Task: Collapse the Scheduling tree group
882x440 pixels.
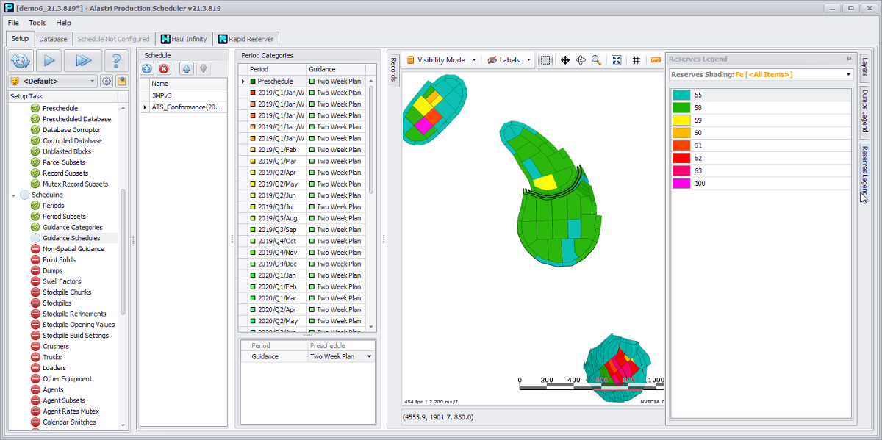Action: point(14,195)
